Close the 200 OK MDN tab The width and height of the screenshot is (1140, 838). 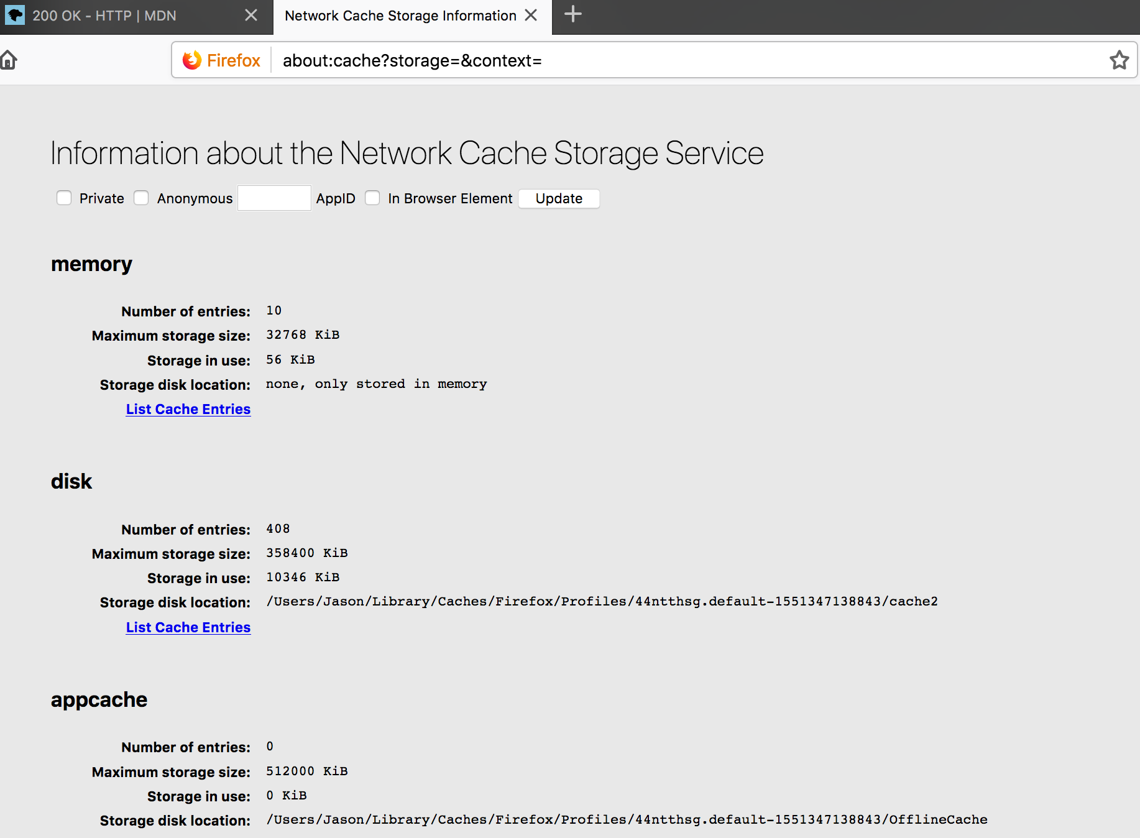251,16
